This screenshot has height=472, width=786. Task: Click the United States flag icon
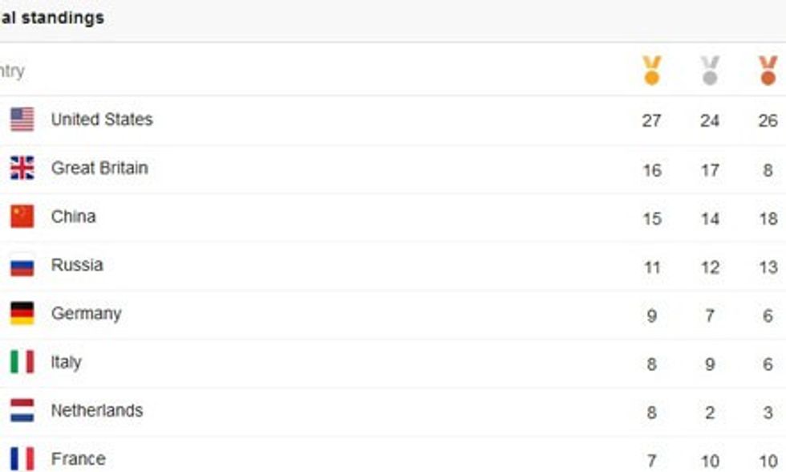pos(22,120)
